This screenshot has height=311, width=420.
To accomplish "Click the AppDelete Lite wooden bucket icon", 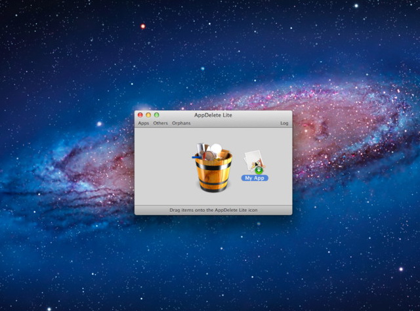I will click(x=212, y=168).
